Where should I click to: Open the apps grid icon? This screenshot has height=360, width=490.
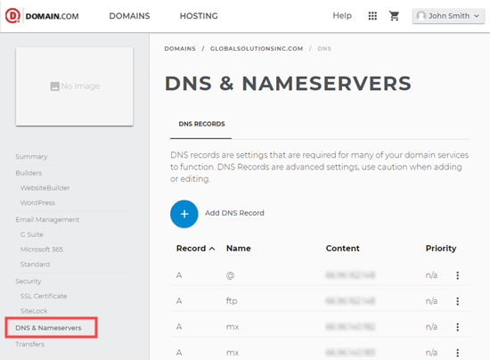click(x=372, y=16)
